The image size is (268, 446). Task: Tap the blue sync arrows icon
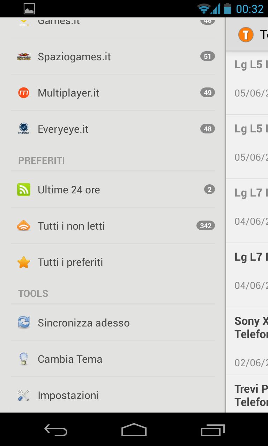point(24,323)
